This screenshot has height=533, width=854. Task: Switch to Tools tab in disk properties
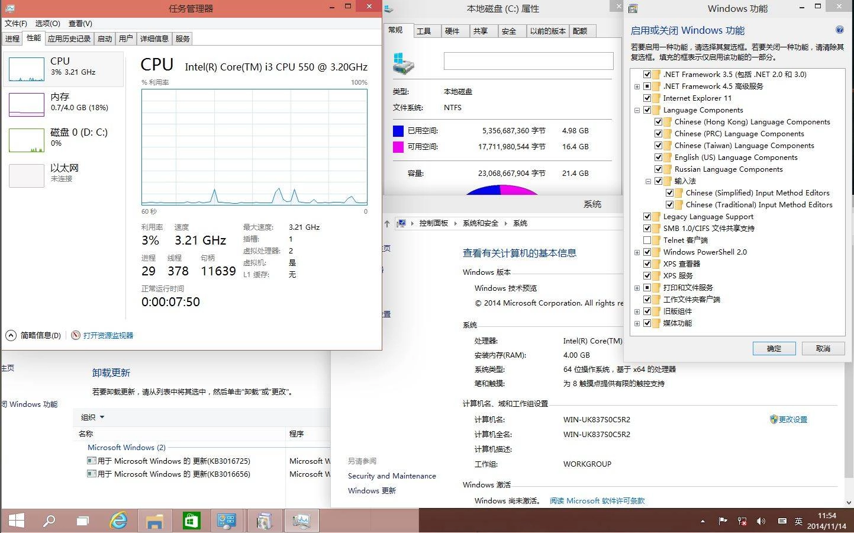[424, 31]
